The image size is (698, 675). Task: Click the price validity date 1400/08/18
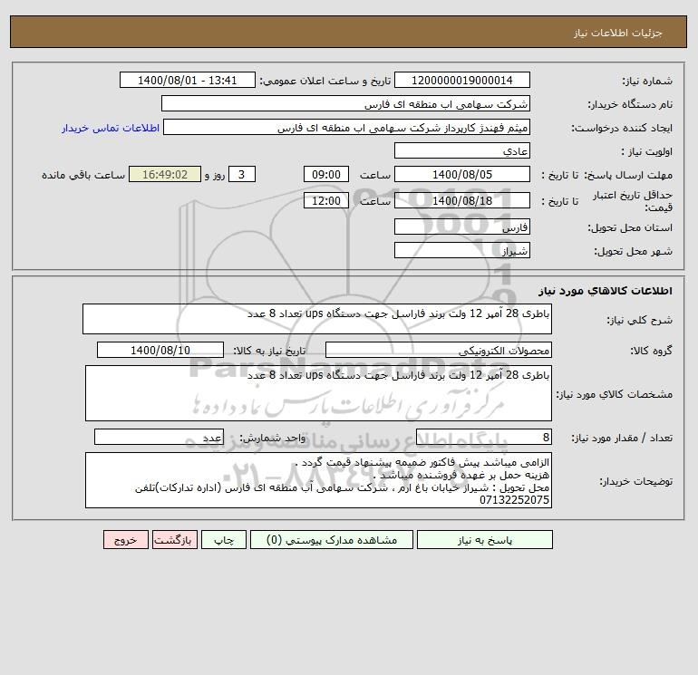coord(462,200)
